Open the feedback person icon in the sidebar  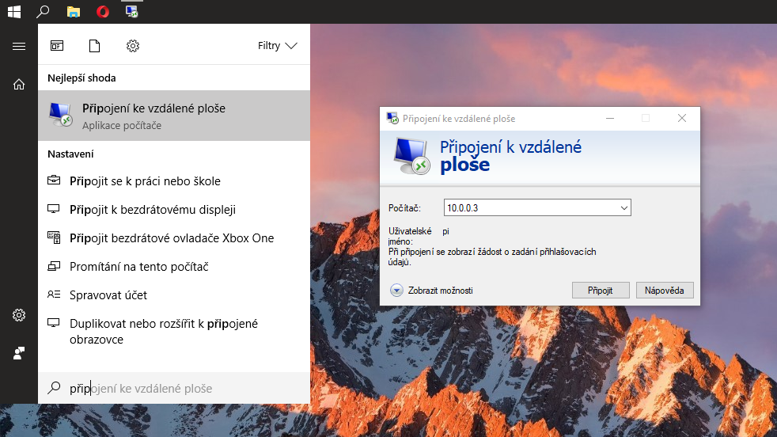click(x=19, y=353)
